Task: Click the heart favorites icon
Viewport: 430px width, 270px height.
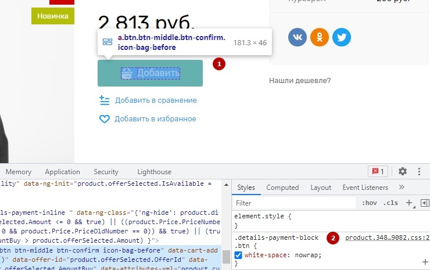Action: tap(104, 119)
